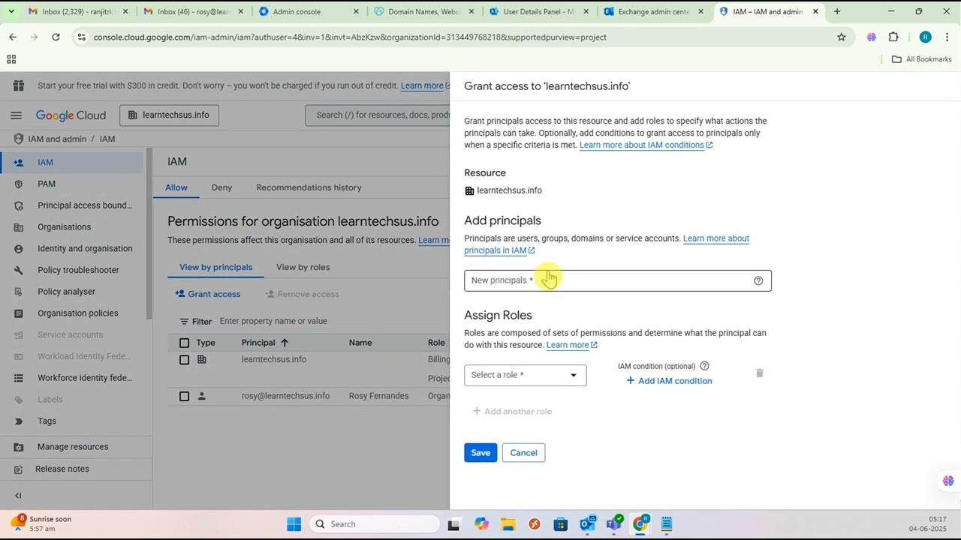Click the IAM sidebar icon
This screenshot has width=961, height=540.
pyautogui.click(x=20, y=162)
